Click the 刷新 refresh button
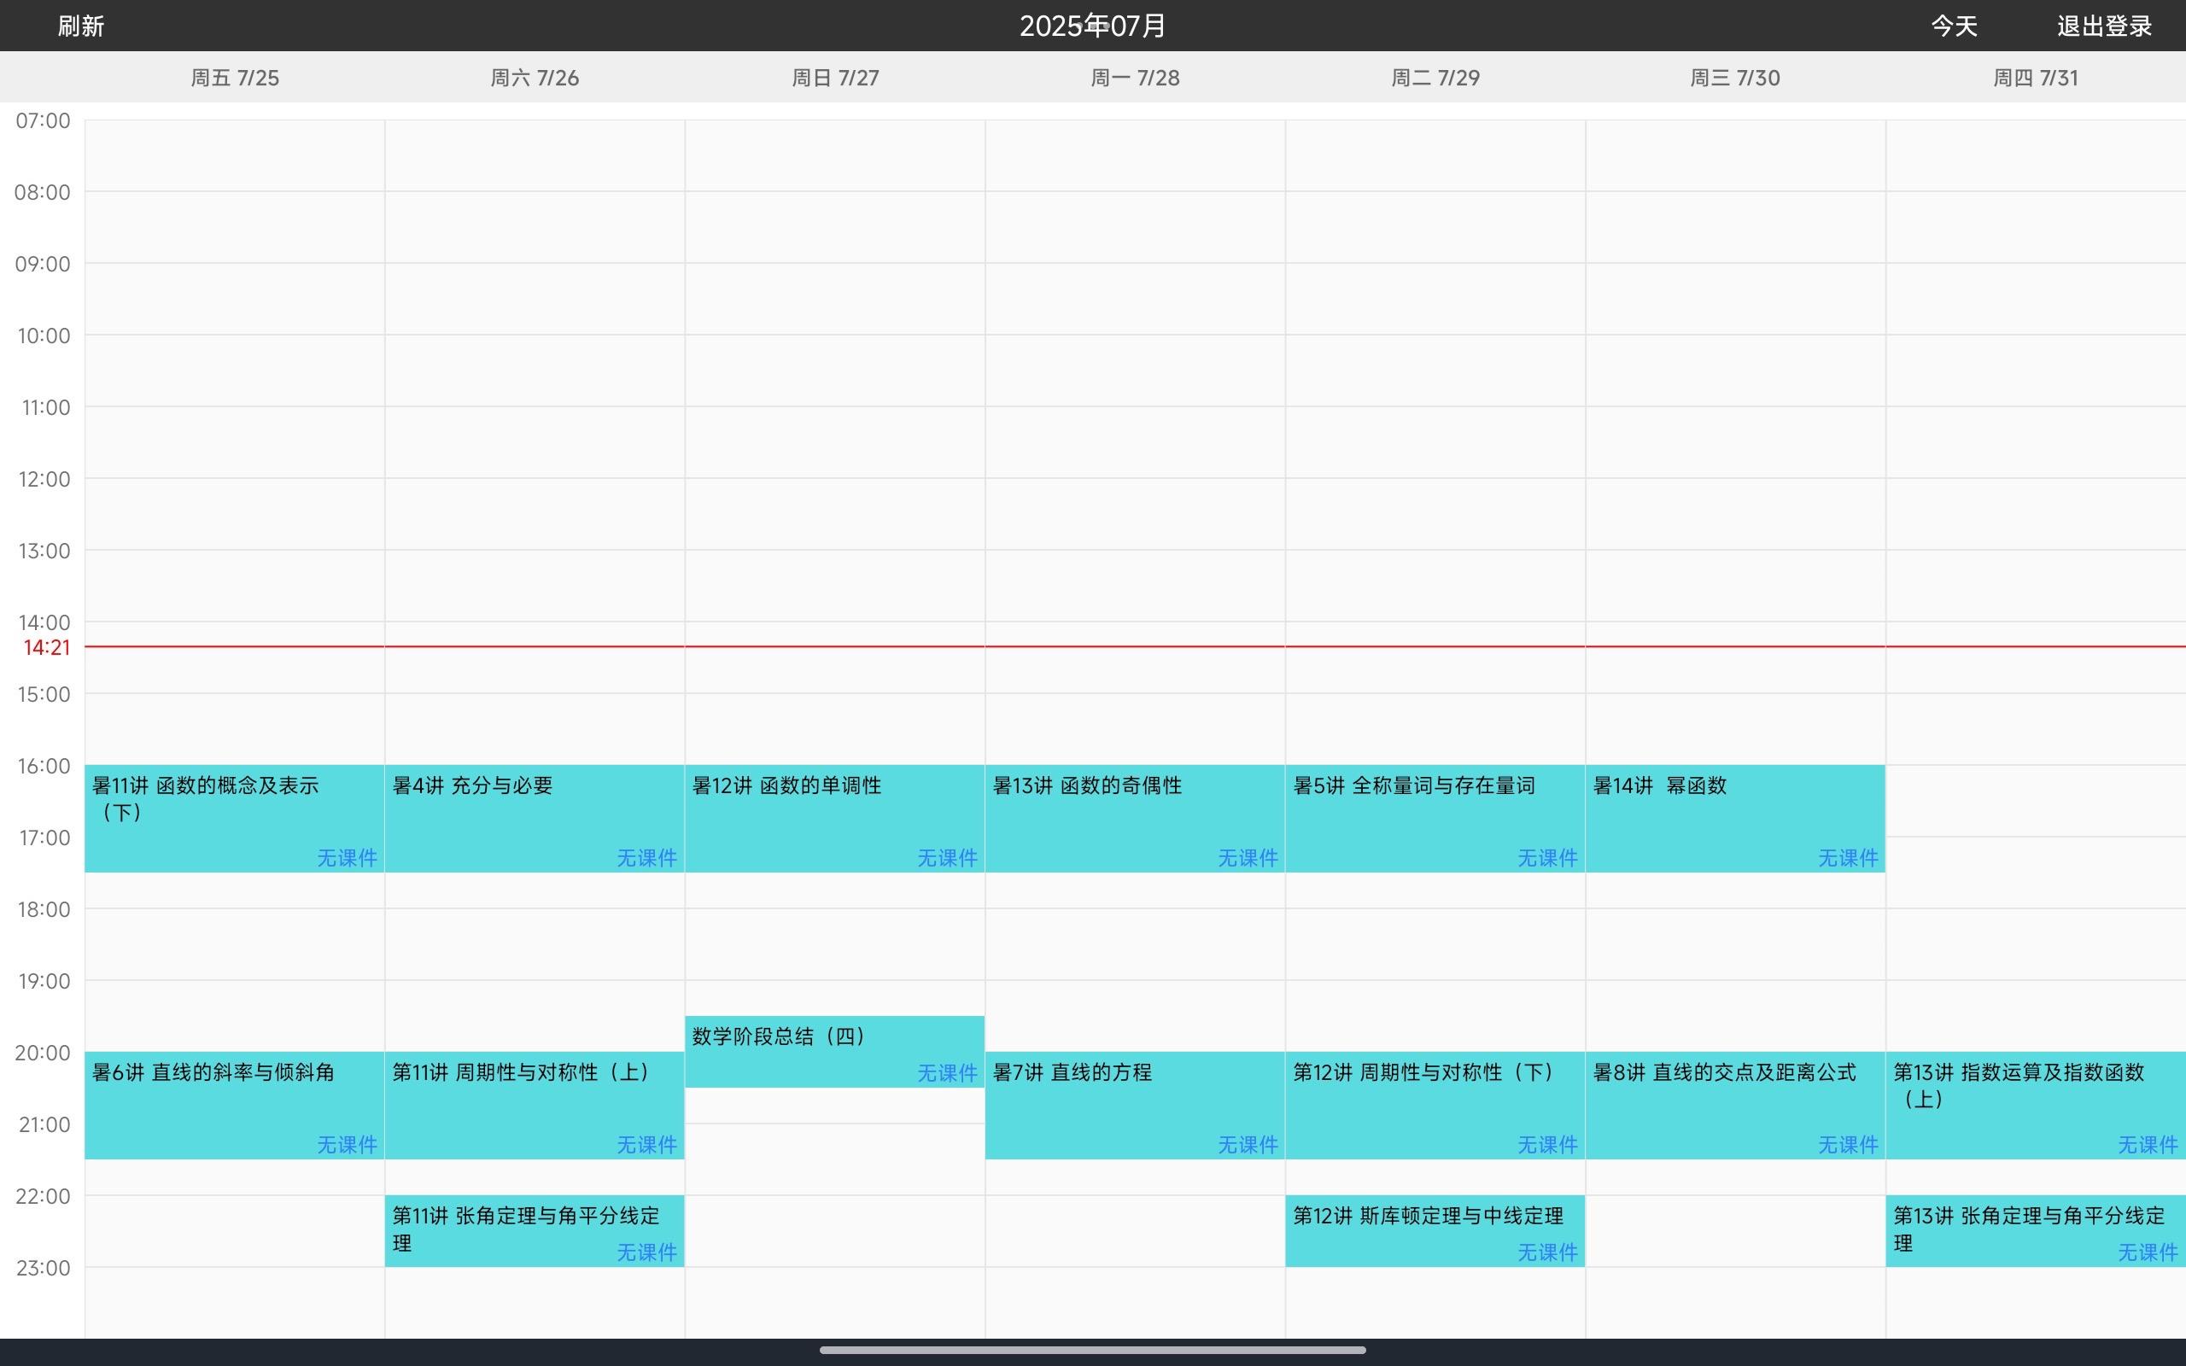2186x1366 pixels. pyautogui.click(x=80, y=26)
